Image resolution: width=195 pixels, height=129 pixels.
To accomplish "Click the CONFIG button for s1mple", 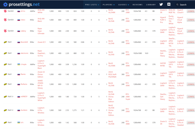I will point(191,64).
